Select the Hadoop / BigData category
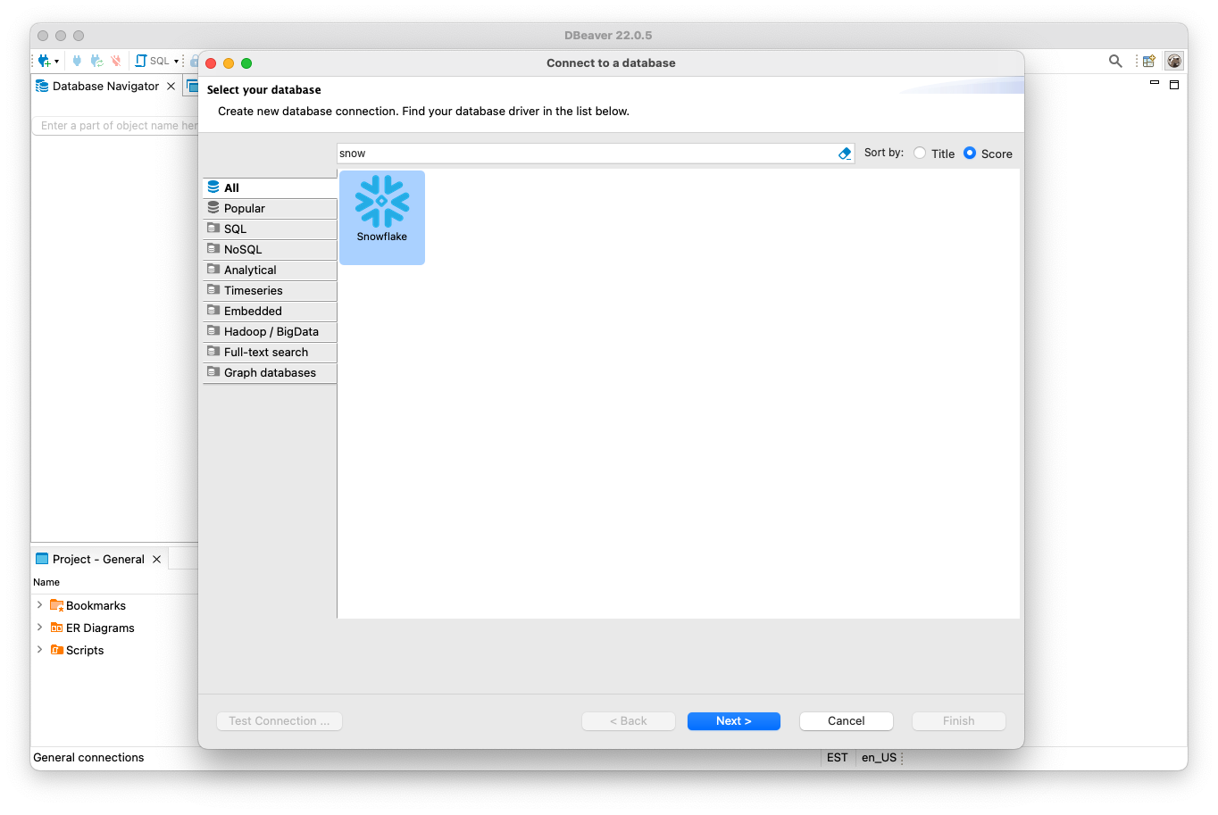The image size is (1218, 815). (271, 331)
